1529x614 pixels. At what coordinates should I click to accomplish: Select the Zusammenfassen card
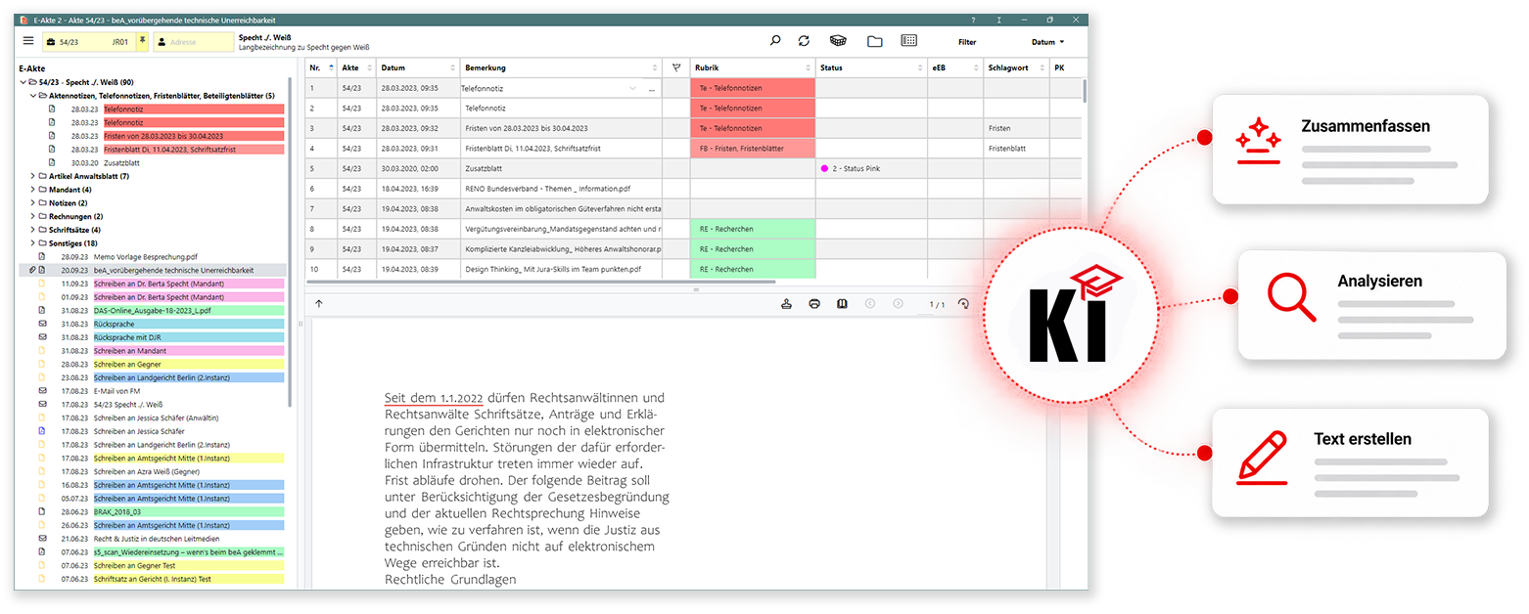coord(1350,150)
